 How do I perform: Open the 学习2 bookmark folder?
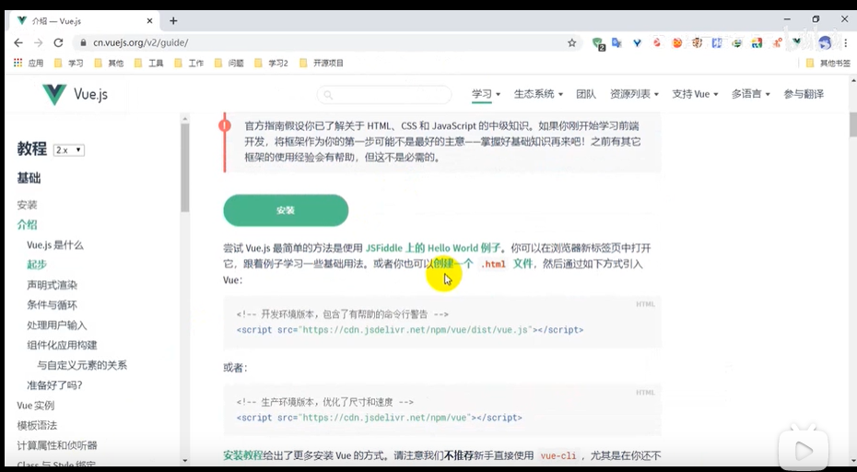271,63
